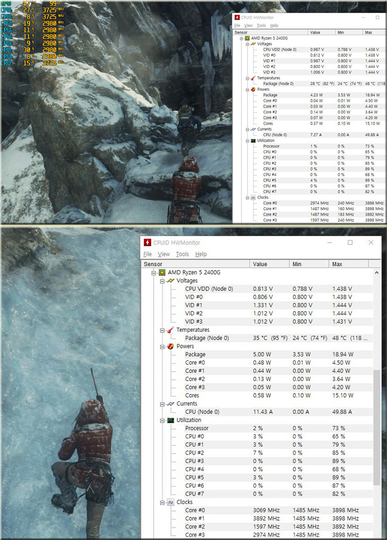Viewport: 387px width, 540px height.
Task: Click the Value column header in the large window
Action: tap(269, 264)
